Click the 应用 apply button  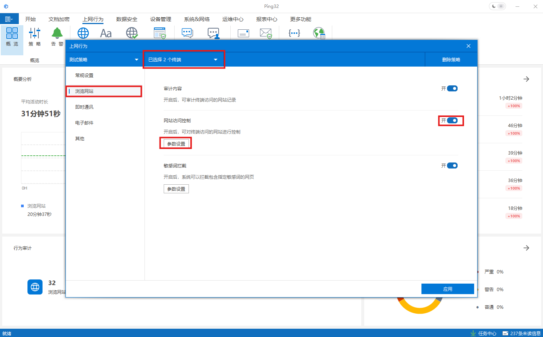[x=447, y=289]
